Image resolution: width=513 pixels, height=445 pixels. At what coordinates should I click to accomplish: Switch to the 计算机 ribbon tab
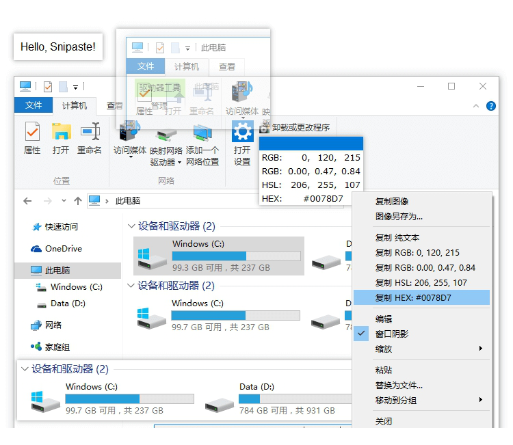[x=75, y=105]
